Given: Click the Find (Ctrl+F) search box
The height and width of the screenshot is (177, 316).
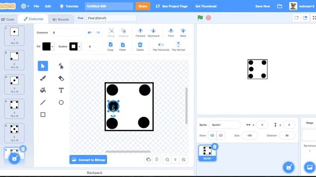Looking at the screenshot, I should click(x=112, y=18).
